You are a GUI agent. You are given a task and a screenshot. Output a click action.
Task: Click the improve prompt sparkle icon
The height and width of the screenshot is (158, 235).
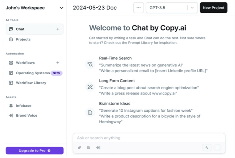pyautogui.click(x=207, y=147)
